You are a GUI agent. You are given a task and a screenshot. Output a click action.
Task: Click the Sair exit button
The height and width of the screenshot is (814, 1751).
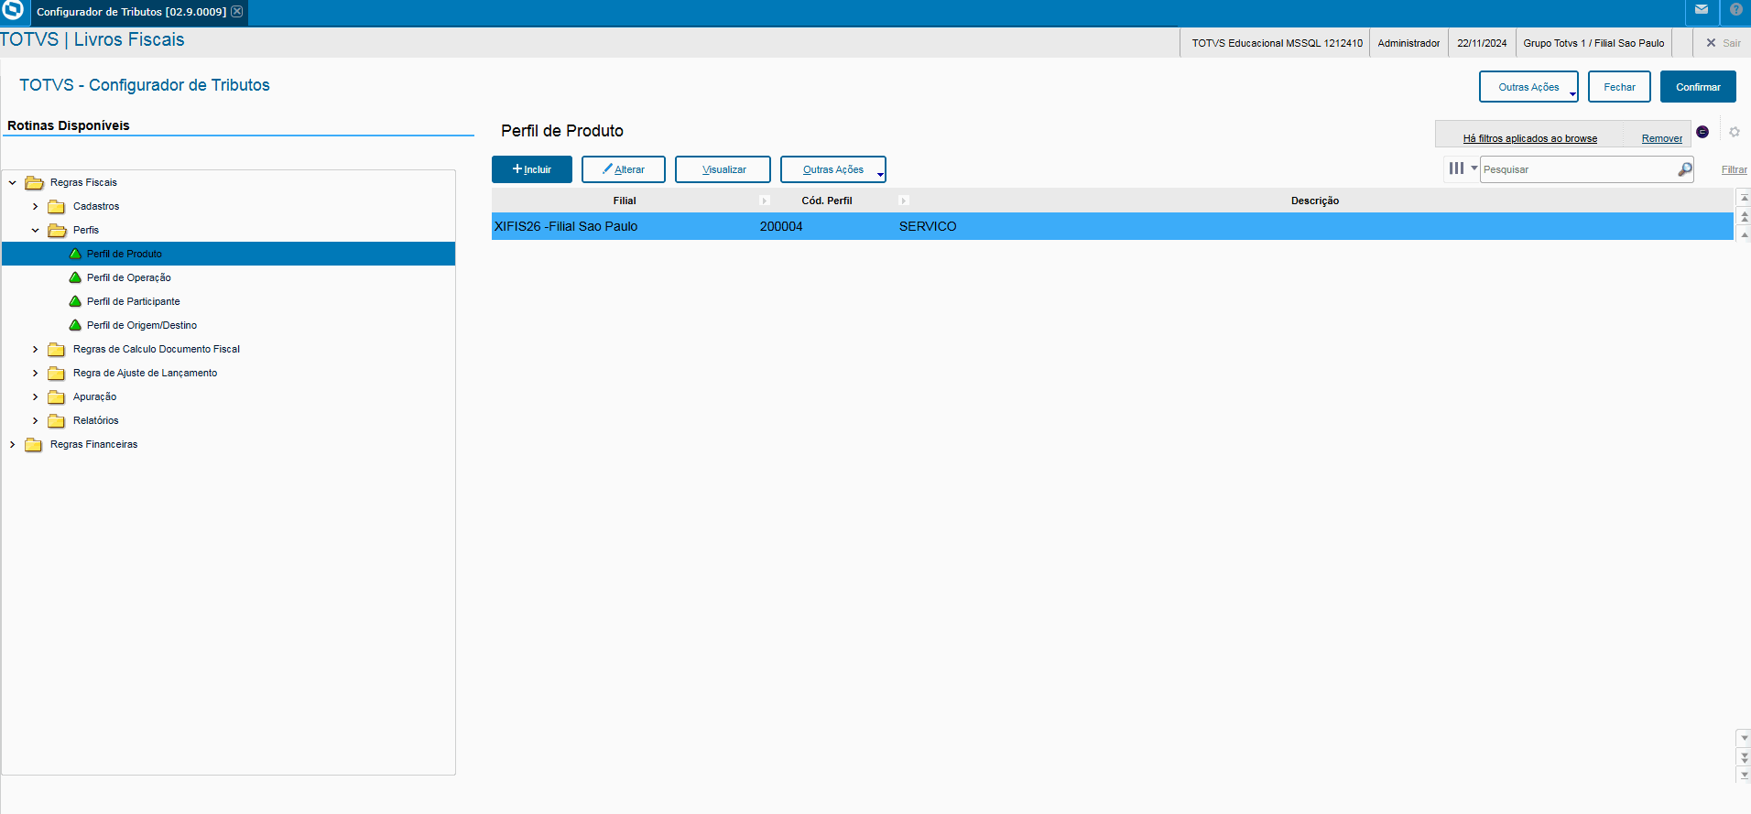click(1723, 43)
